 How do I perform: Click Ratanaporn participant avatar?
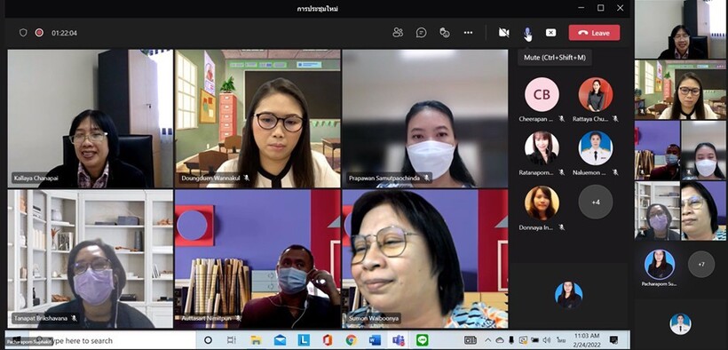542,148
